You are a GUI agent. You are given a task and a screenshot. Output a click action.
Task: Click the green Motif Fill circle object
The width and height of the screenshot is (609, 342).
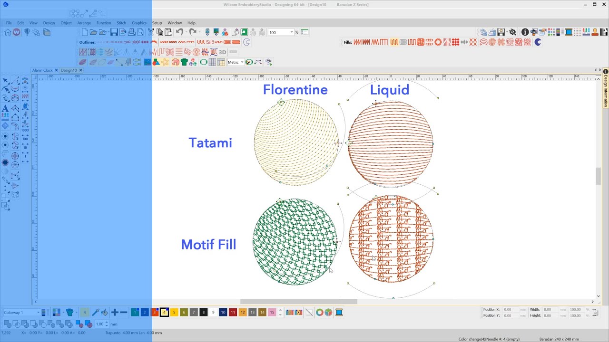[x=295, y=242]
